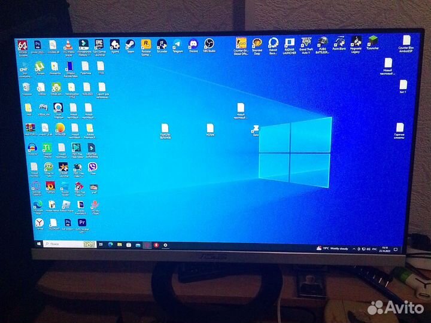
Task: Launch VLC media player shortcut
Action: pos(68,48)
